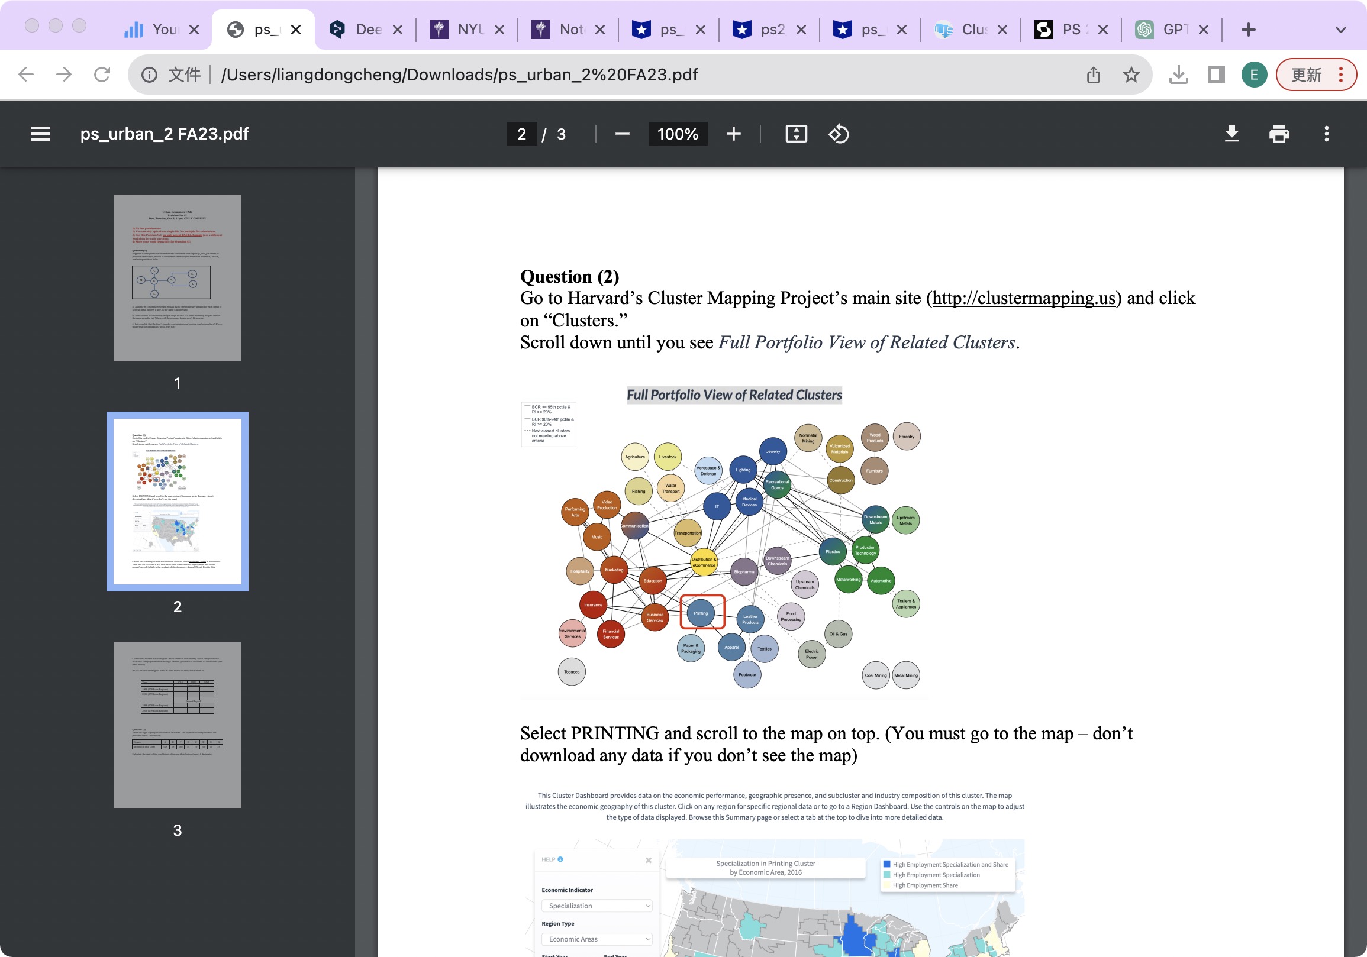This screenshot has height=957, width=1367.
Task: Click High Employment Share legend swatch
Action: 886,885
